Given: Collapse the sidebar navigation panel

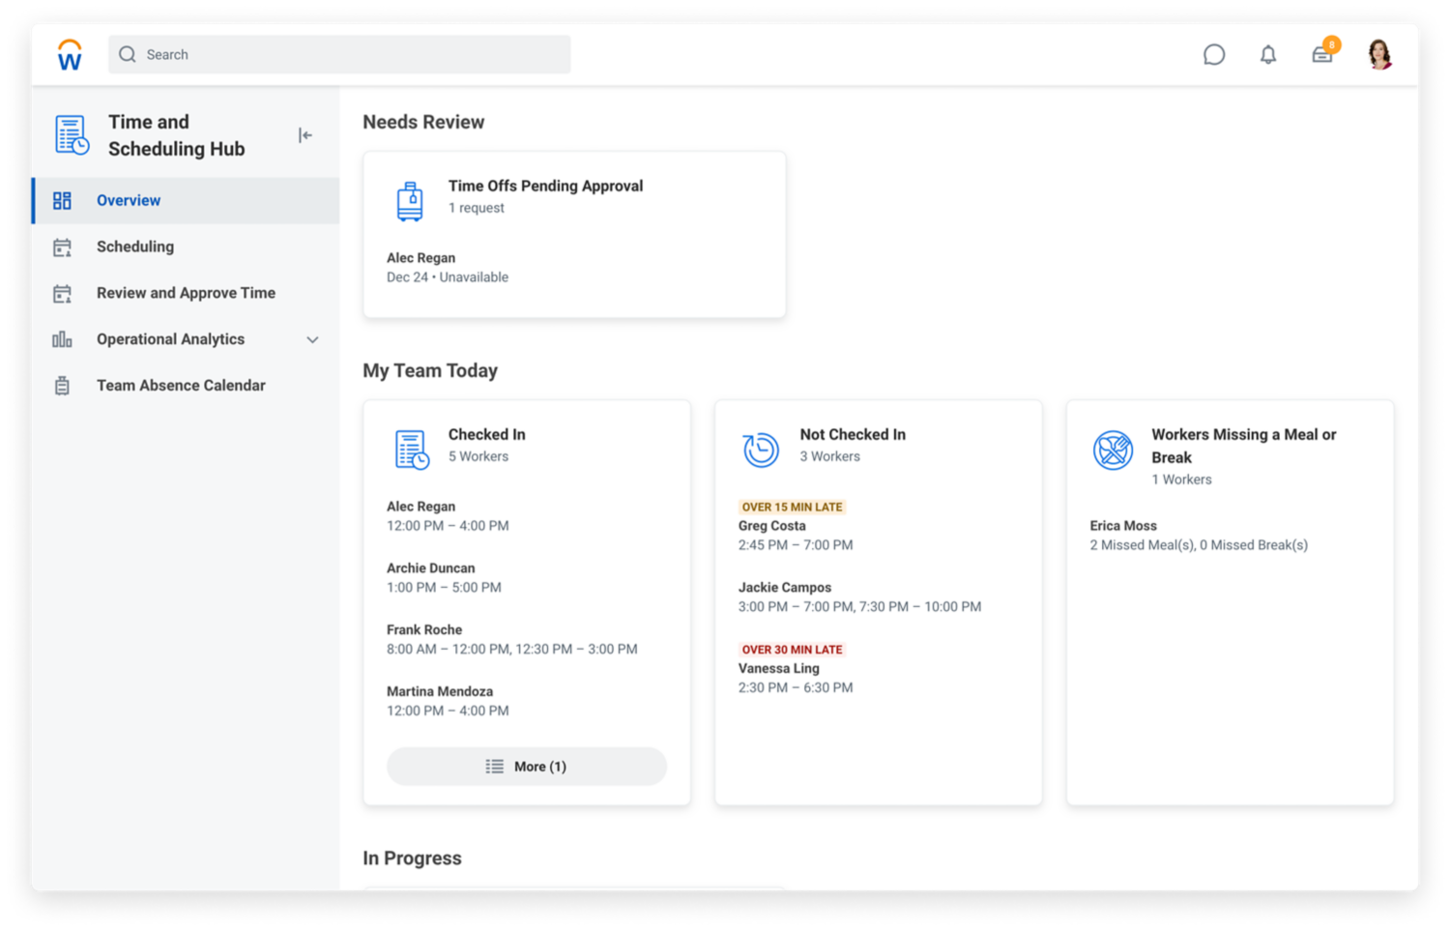Looking at the screenshot, I should click(305, 135).
